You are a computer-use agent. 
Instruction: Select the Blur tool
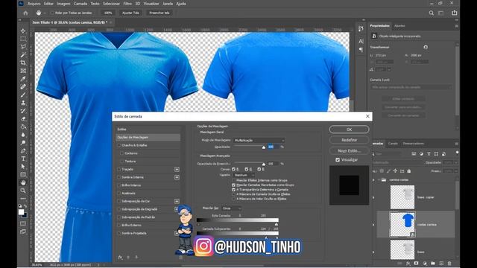[x=23, y=135]
